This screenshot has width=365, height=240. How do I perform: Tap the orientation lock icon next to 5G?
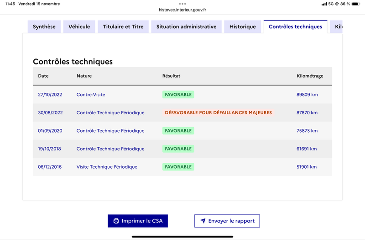point(337,4)
